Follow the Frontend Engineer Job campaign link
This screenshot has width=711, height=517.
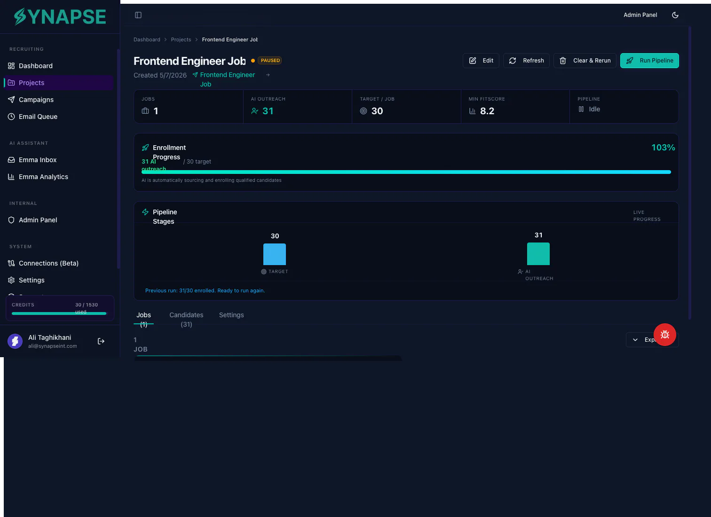(x=228, y=79)
